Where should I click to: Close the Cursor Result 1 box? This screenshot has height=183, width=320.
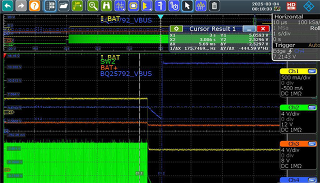tap(263, 29)
